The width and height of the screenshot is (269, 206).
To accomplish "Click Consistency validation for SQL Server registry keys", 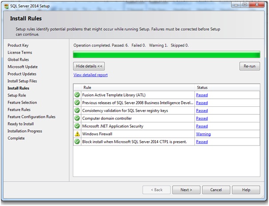I will 125,111.
